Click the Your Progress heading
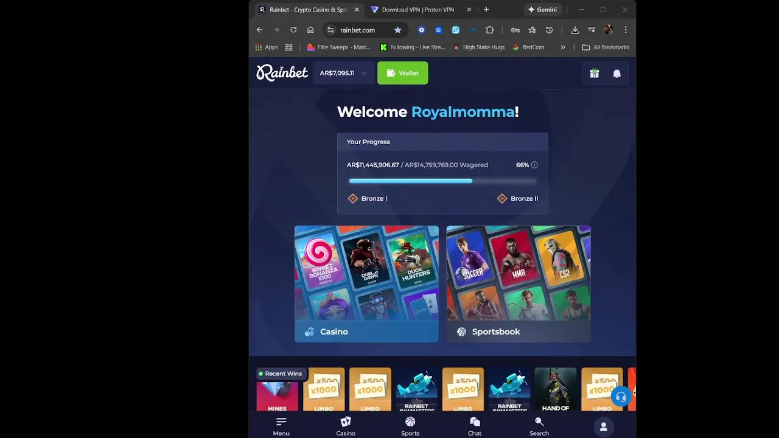Screen dimensions: 779x438 [x=368, y=142]
